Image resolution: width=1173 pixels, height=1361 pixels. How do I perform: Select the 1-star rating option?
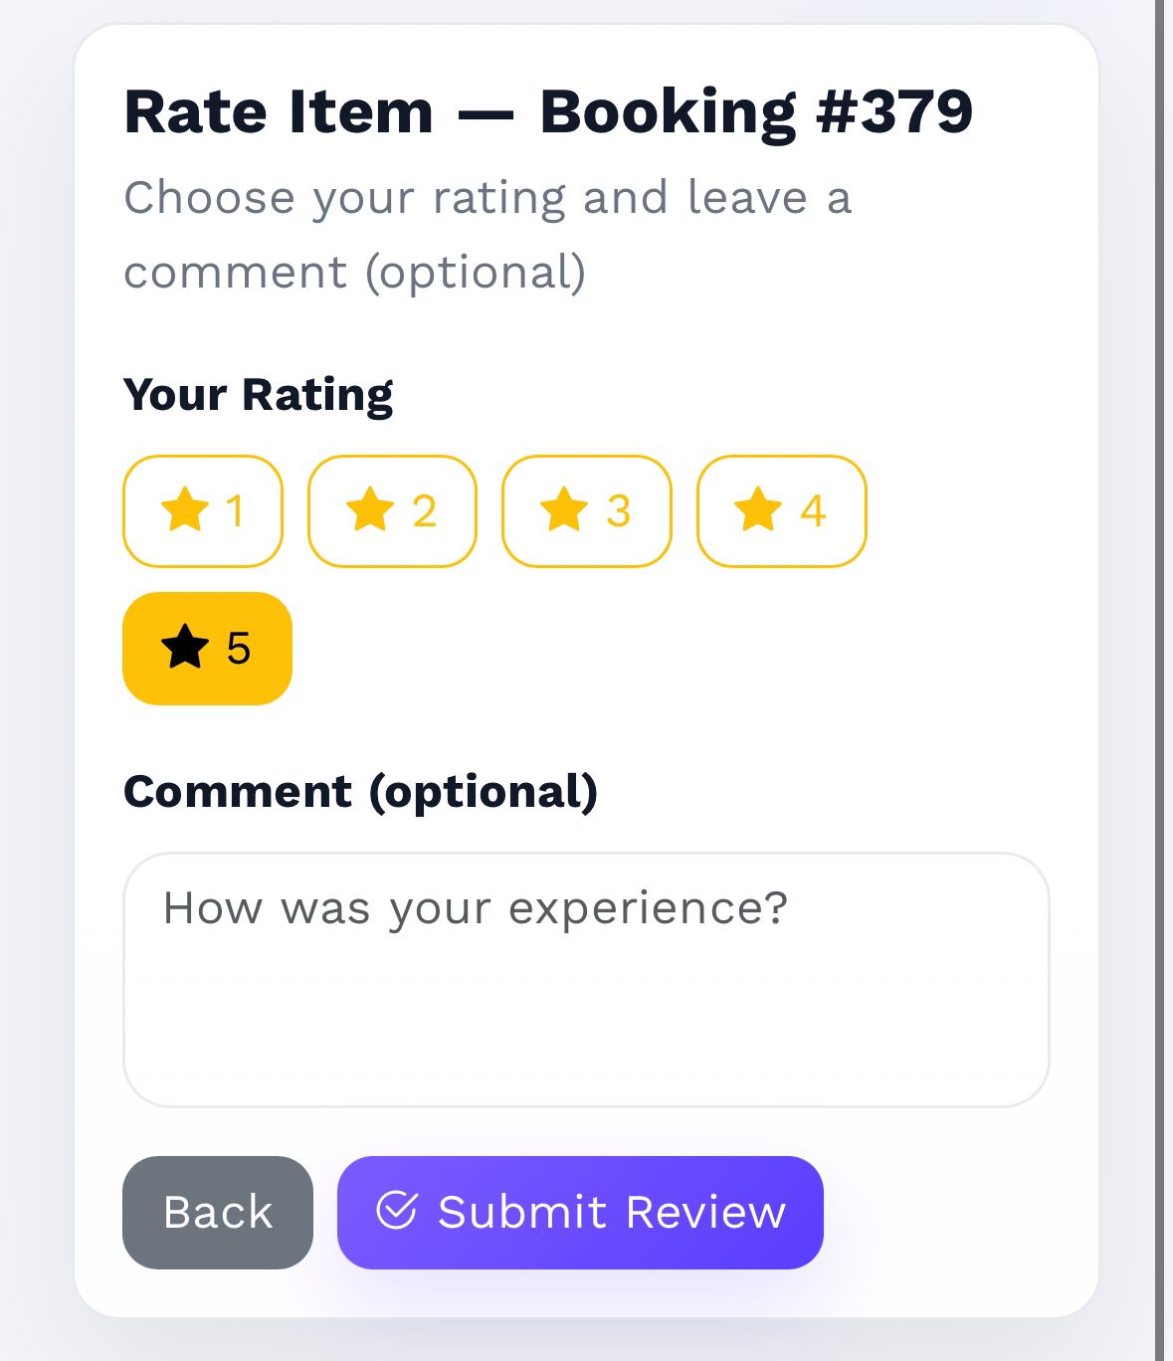(203, 511)
